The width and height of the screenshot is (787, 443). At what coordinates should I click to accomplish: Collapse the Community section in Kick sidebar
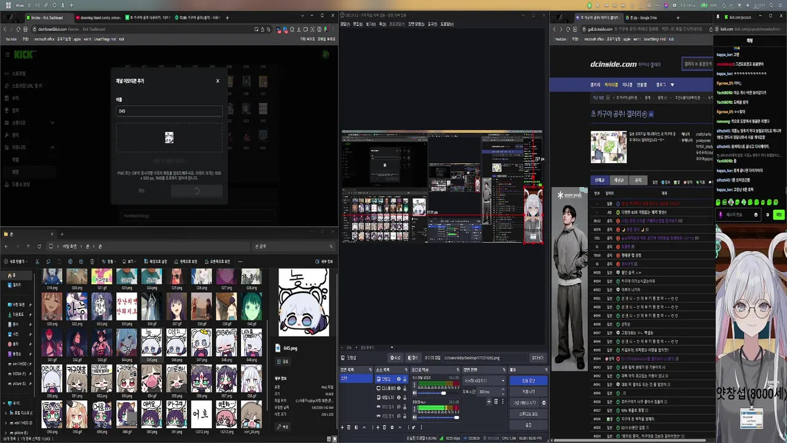tap(52, 147)
